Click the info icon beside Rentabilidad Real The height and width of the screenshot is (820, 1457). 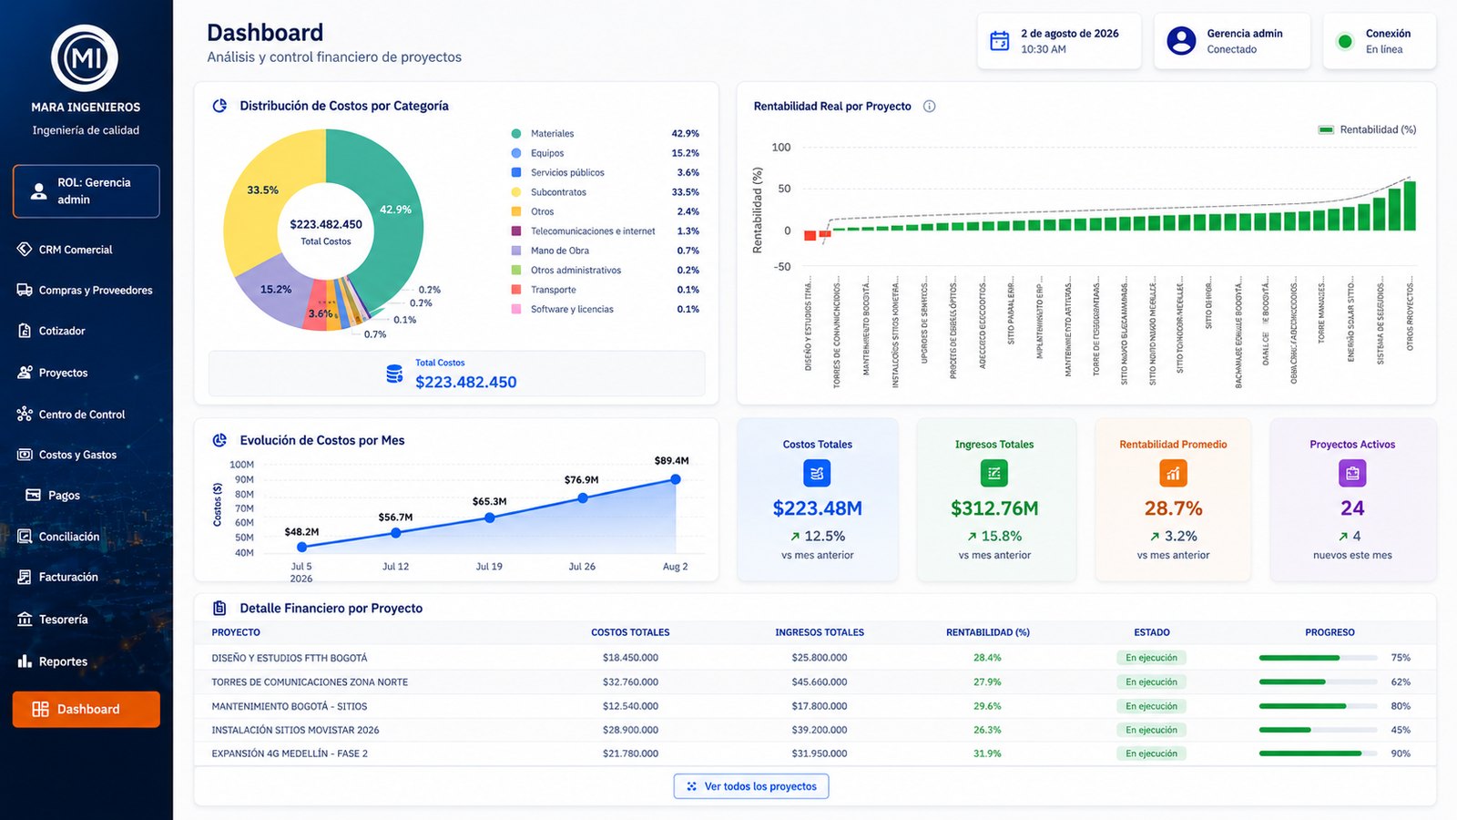click(929, 107)
